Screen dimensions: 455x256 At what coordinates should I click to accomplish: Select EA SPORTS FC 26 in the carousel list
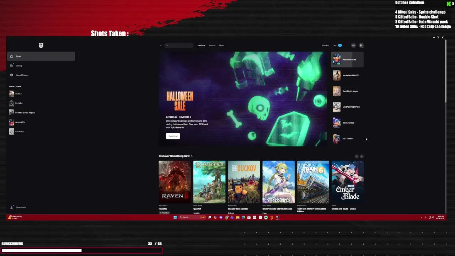pos(347,107)
